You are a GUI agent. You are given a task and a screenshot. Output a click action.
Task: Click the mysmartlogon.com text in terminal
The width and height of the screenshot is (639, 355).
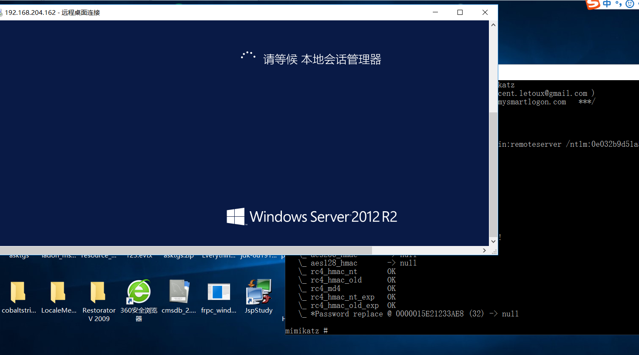(532, 102)
